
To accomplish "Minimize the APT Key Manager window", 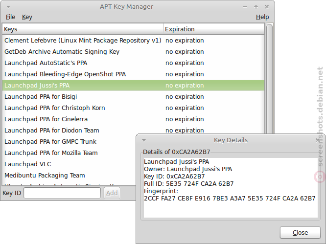I will [245, 7].
